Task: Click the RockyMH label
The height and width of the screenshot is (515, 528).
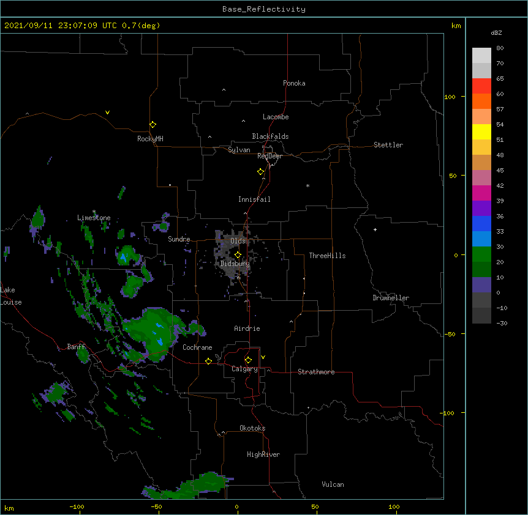Action: 150,139
